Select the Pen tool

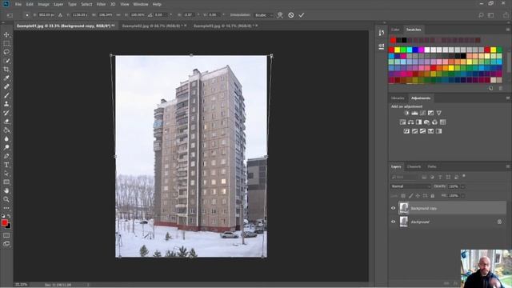pyautogui.click(x=6, y=156)
